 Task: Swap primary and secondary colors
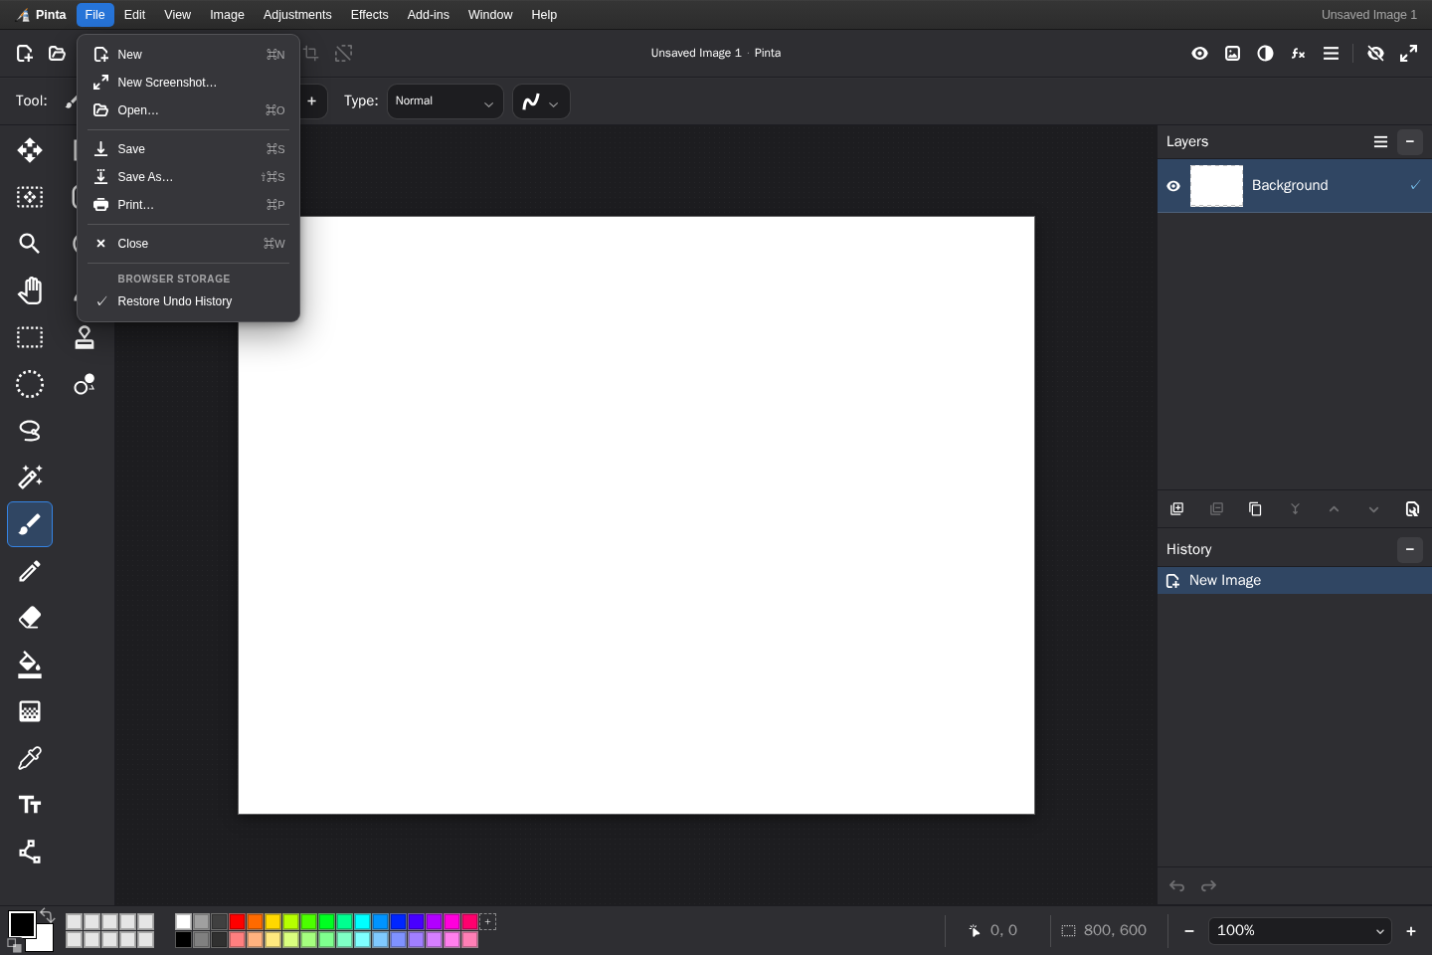tap(47, 915)
